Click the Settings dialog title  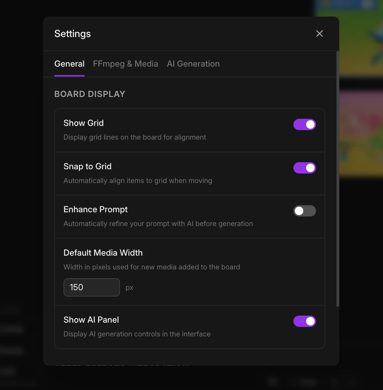click(73, 34)
